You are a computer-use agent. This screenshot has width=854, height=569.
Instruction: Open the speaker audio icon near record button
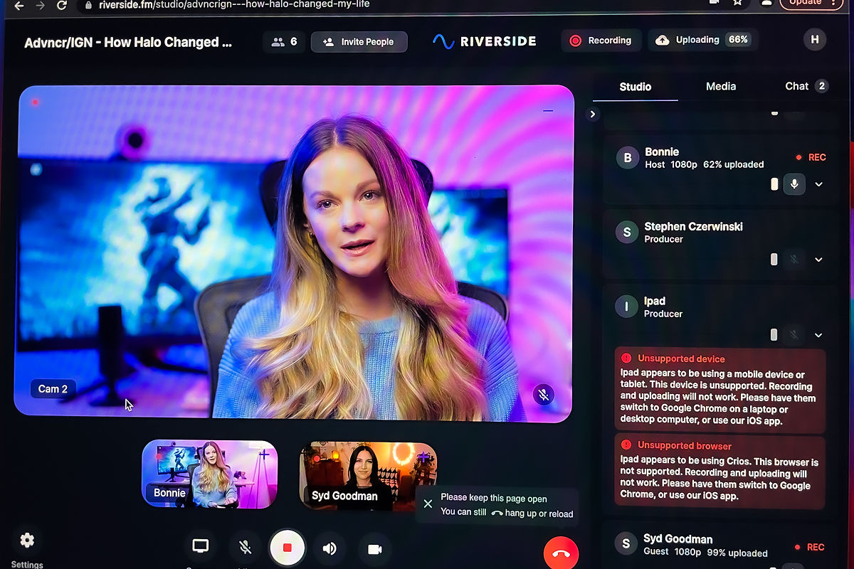[330, 548]
